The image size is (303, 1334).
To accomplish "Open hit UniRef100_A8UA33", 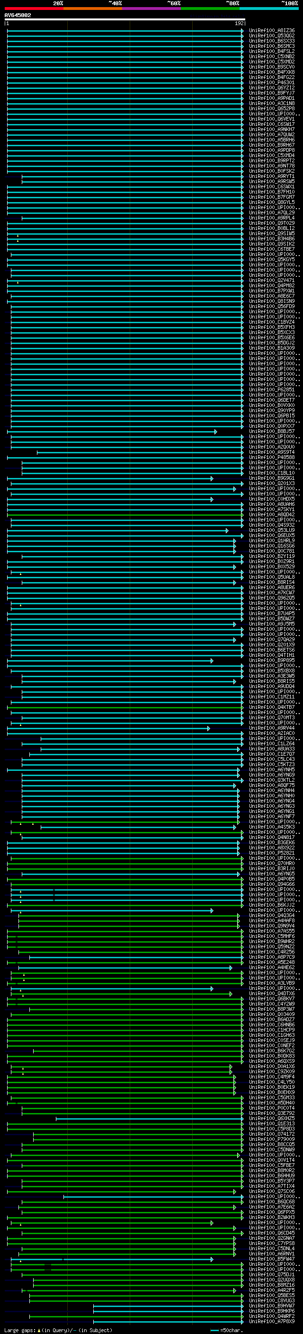I will click(272, 749).
